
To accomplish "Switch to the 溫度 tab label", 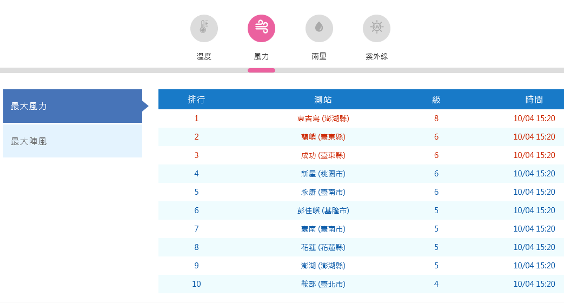I will 204,56.
